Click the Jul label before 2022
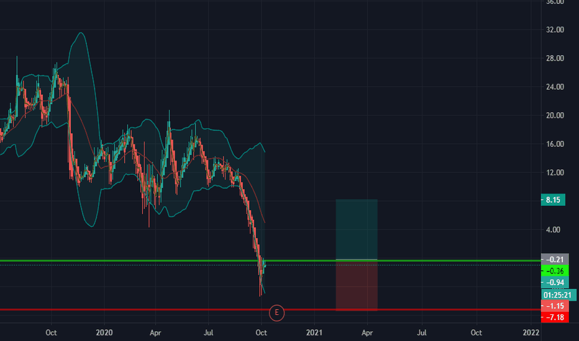Viewport: 579px width, 341px height. tap(422, 332)
